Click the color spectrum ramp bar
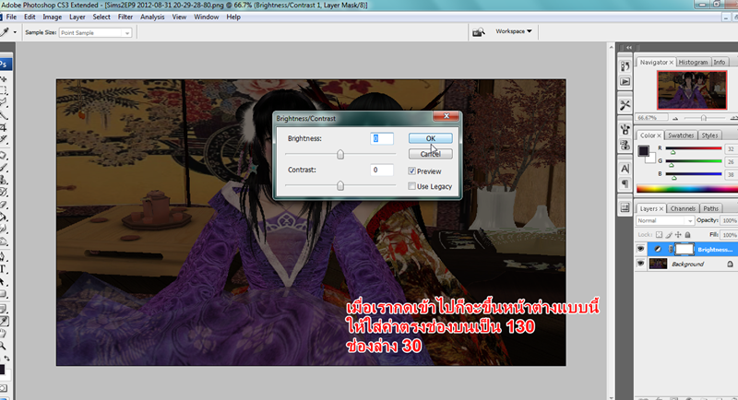Viewport: 738px width, 400px height. pos(687,189)
